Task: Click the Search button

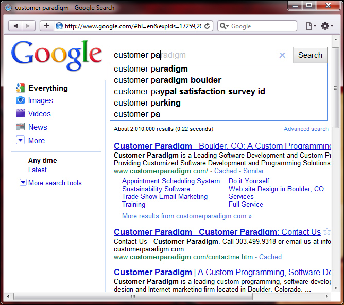Action: pos(310,55)
